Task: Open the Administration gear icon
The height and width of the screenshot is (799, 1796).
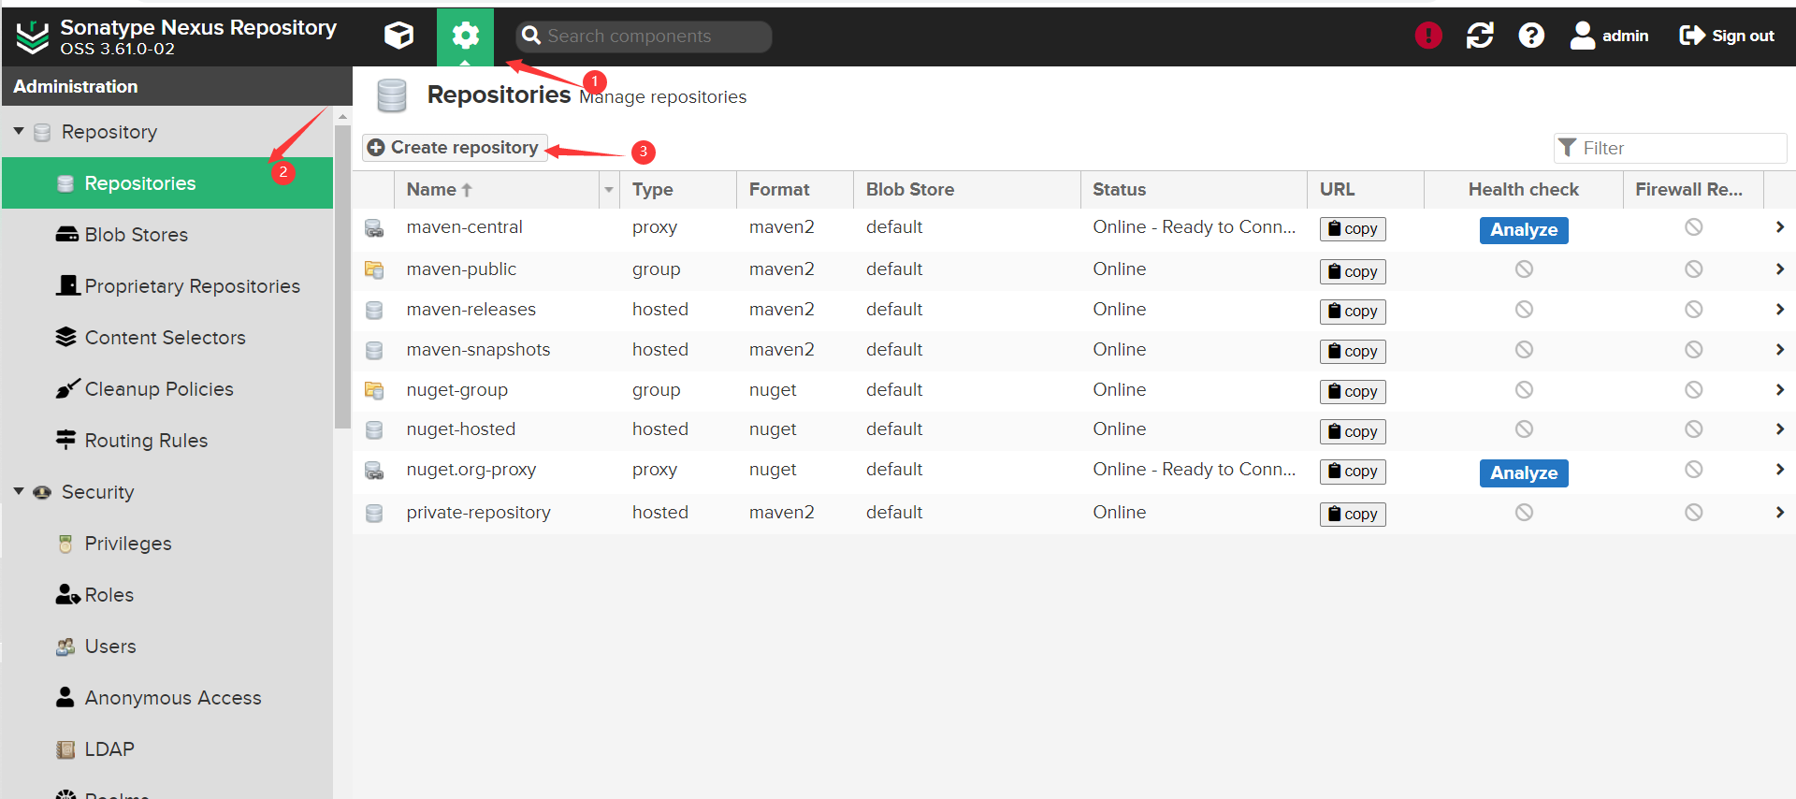Action: (465, 36)
